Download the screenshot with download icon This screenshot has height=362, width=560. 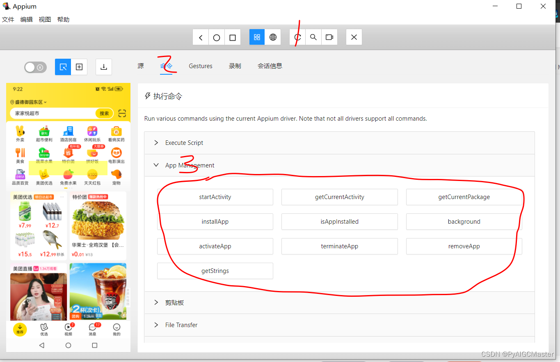104,67
